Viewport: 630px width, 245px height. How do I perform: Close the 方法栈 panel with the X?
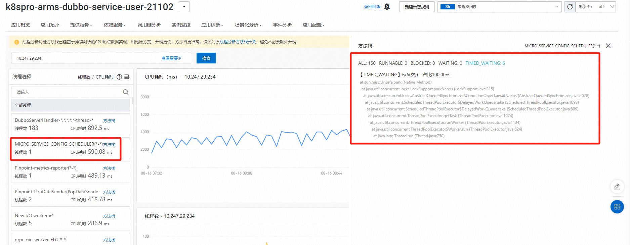[608, 46]
